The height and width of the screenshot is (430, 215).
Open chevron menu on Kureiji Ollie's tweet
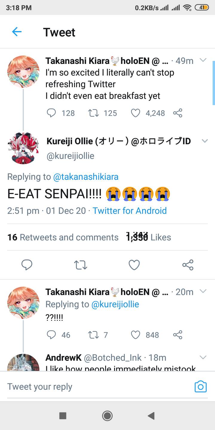click(205, 141)
